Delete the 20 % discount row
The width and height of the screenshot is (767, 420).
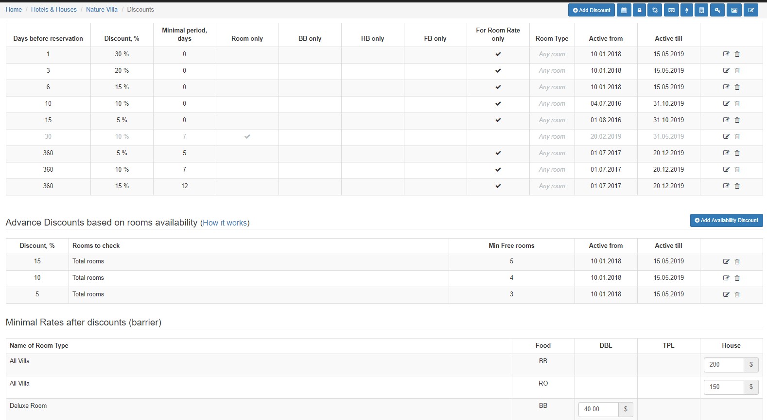(737, 71)
